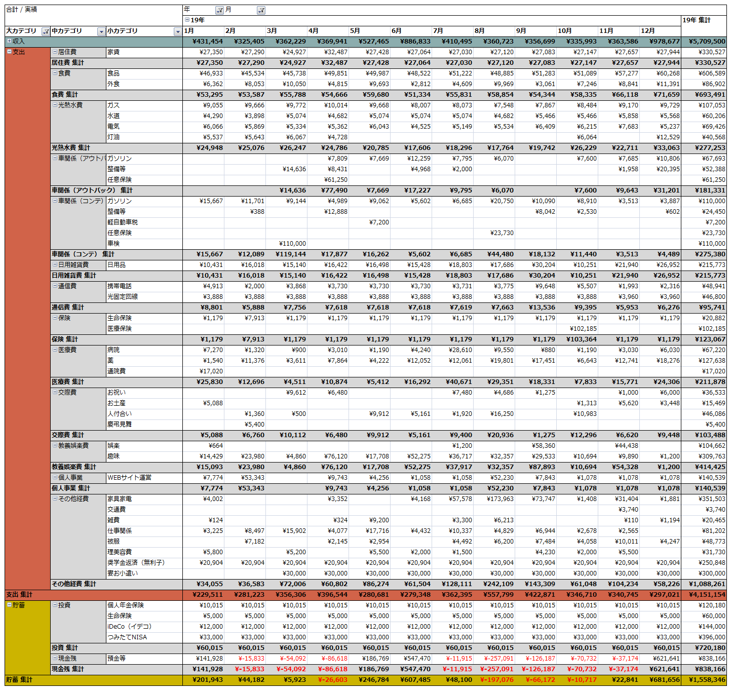Screen dimensions: 732x691
Task: Open the 中カテゴリ filter dropdown
Action: tap(101, 31)
